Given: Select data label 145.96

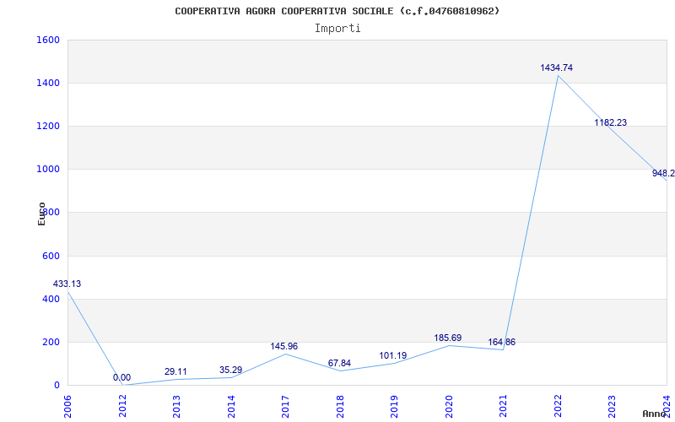Looking at the screenshot, I should 284,346.
